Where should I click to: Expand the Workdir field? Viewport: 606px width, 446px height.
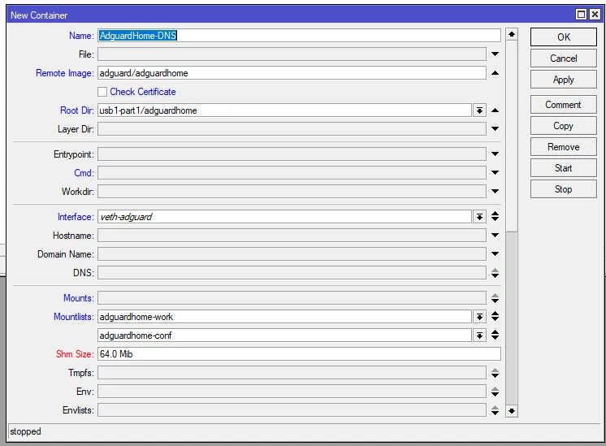(495, 191)
